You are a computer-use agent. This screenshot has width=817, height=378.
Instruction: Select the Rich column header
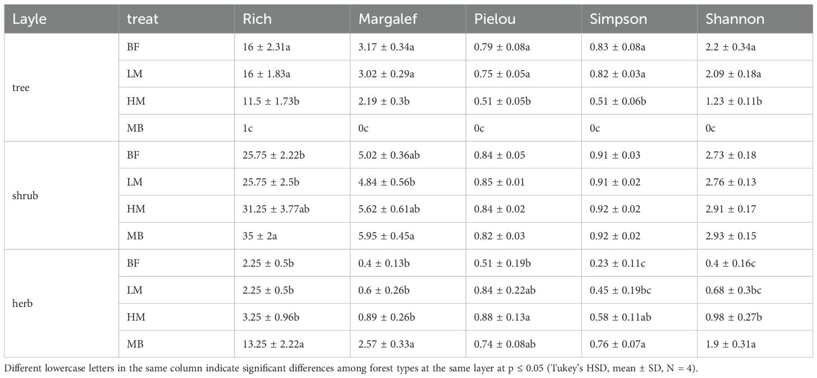click(x=257, y=19)
